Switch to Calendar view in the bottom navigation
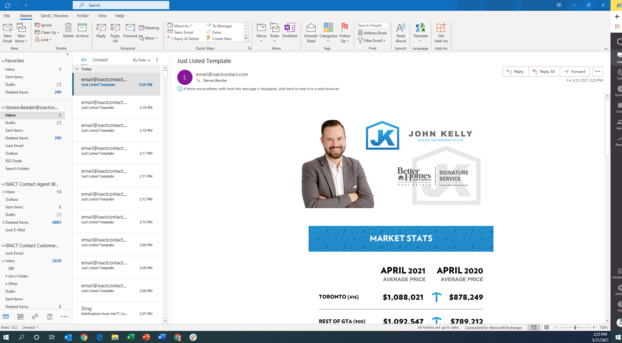Screen dimensions: 622x343 (x=20, y=317)
